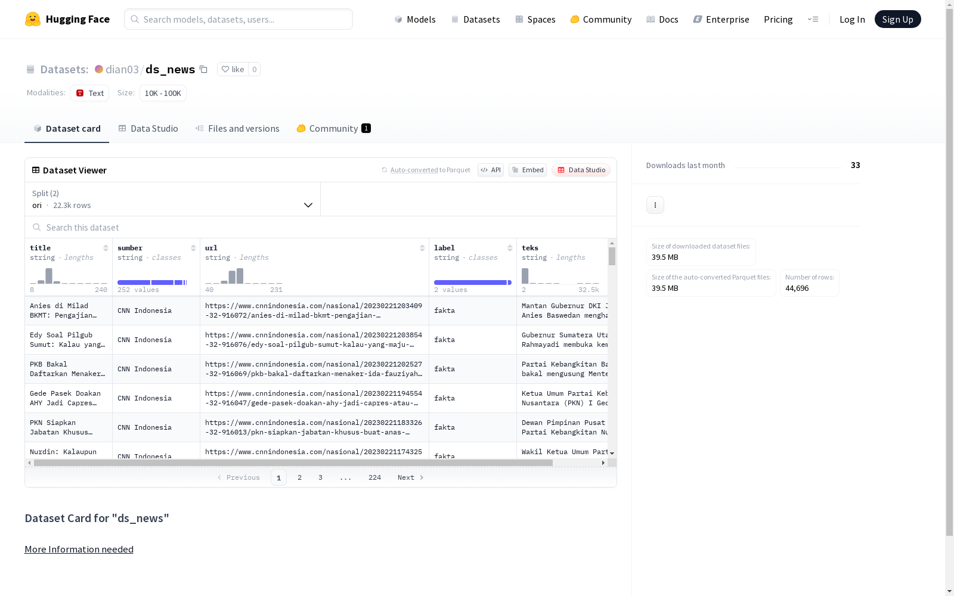Open the Enterprise page
The width and height of the screenshot is (954, 596).
[721, 19]
